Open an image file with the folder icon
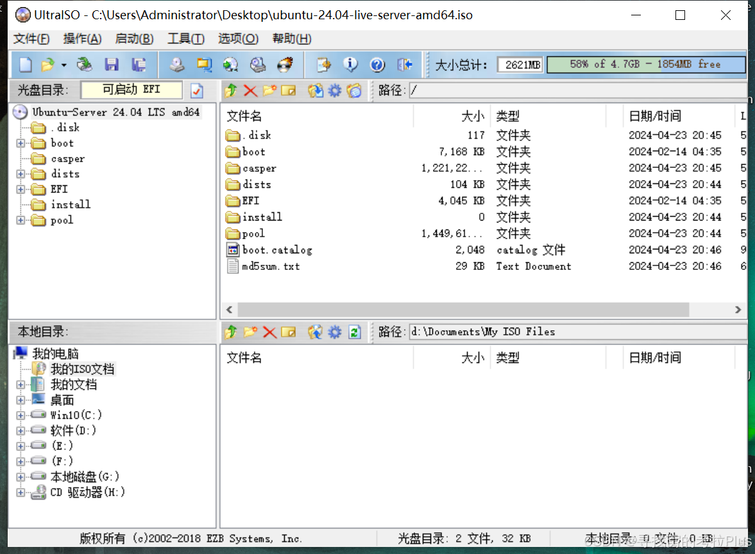Viewport: 755px width, 554px height. click(x=48, y=65)
